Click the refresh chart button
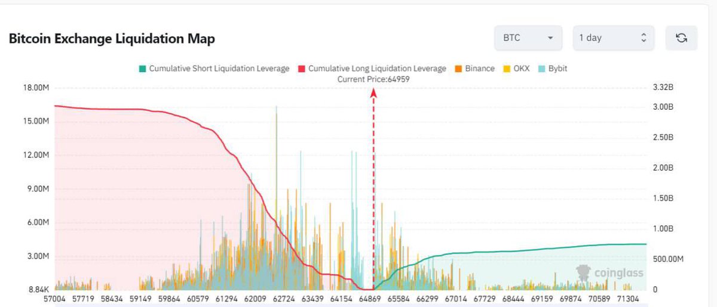This screenshot has height=307, width=717. click(681, 38)
